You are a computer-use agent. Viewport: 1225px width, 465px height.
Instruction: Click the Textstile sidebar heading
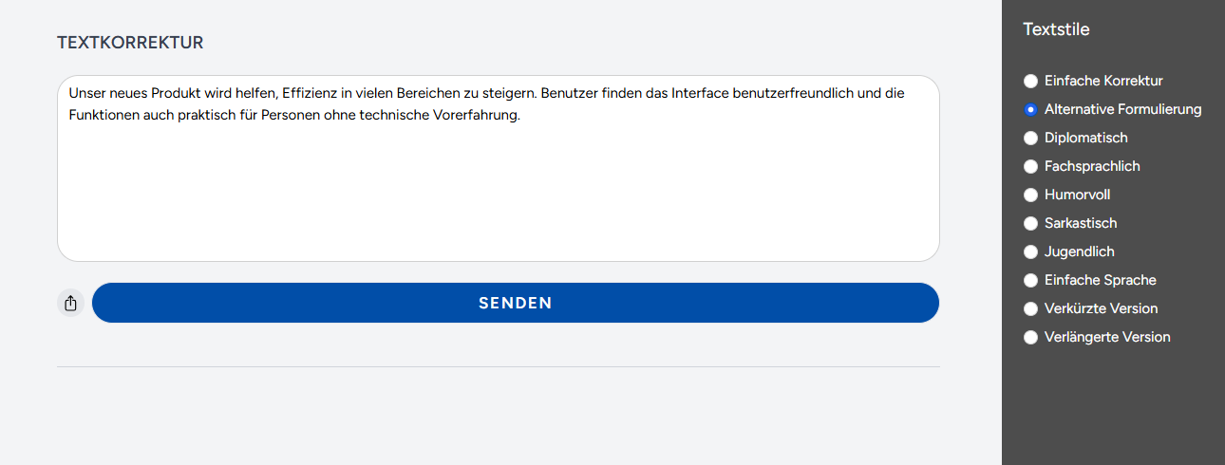tap(1056, 29)
